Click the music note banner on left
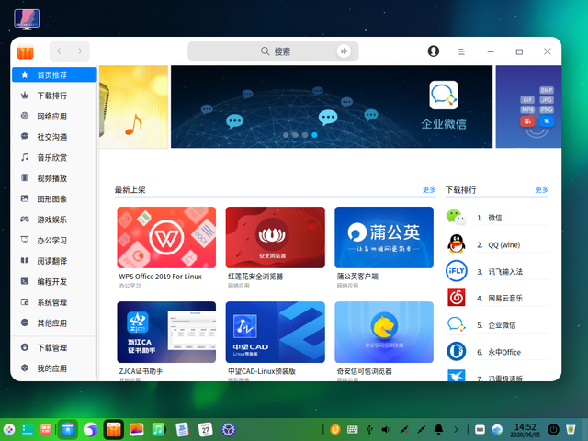Viewport: 588px width, 441px height. [133, 107]
